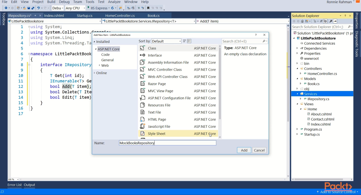The image size is (361, 195).
Task: Open the Debug configuration dropdown
Action: coord(58,8)
